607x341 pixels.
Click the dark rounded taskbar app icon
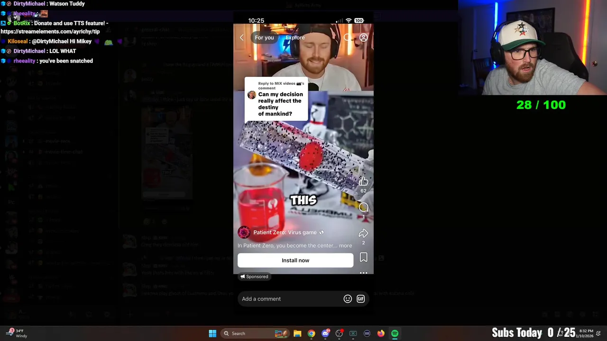[x=367, y=333]
